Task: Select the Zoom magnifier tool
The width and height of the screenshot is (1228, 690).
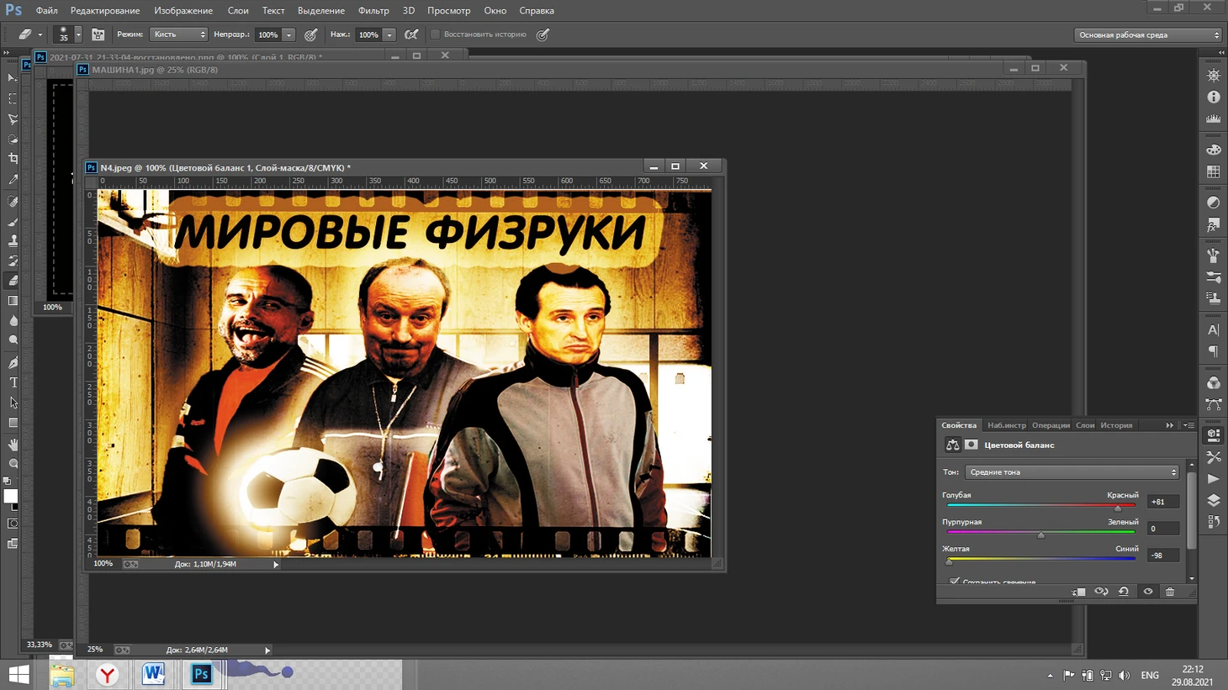Action: 13,464
